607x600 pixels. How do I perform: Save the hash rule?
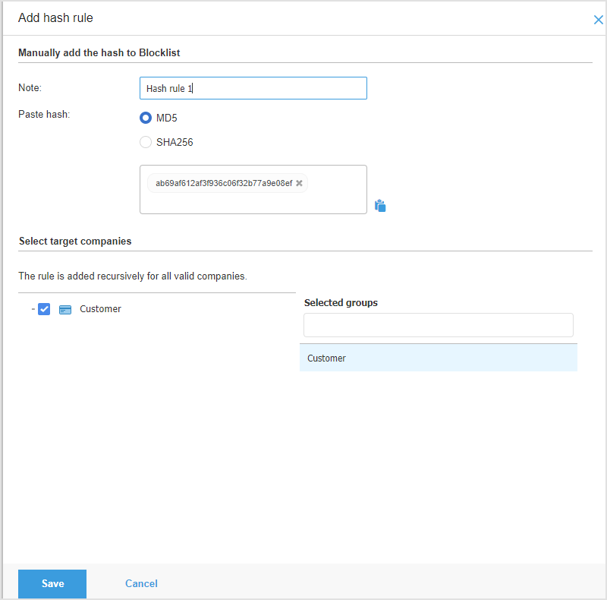point(52,583)
